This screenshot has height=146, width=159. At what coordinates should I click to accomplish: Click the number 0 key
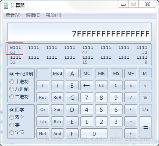pos(94,134)
